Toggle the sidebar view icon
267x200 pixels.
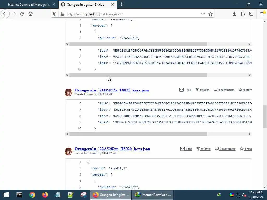coord(251,14)
